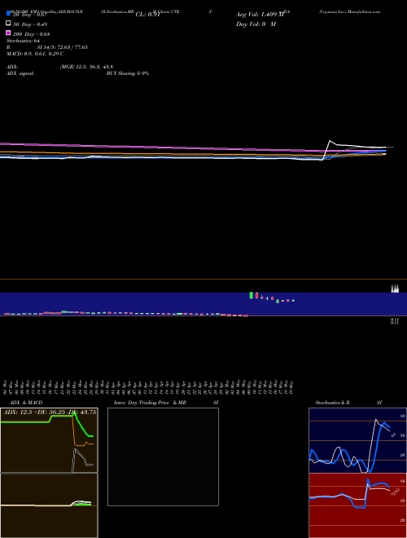Image resolution: width=407 pixels, height=538 pixels.
Task: Click the empty intraday trading price chart box
Action: point(163,456)
